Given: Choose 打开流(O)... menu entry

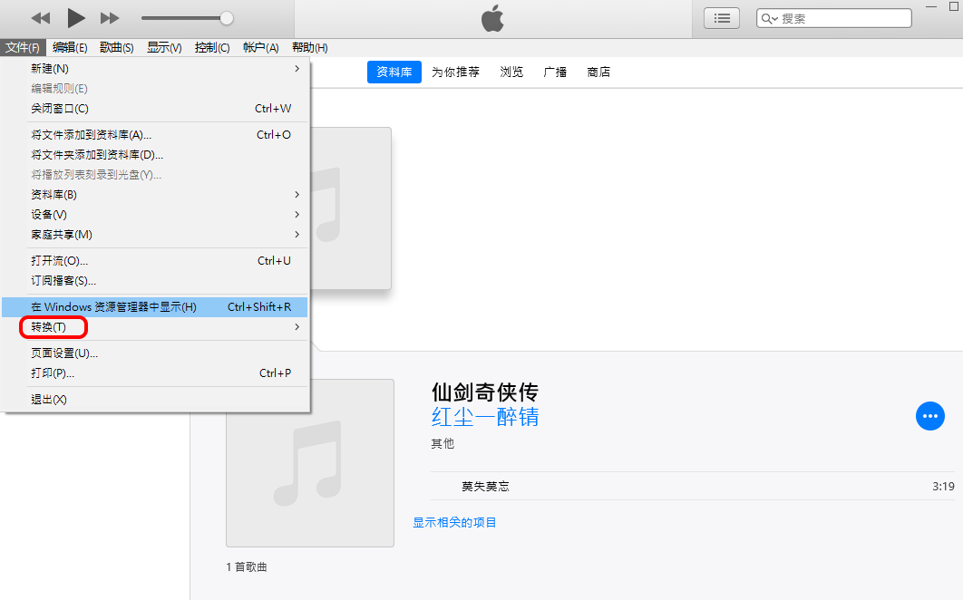Looking at the screenshot, I should tap(155, 261).
